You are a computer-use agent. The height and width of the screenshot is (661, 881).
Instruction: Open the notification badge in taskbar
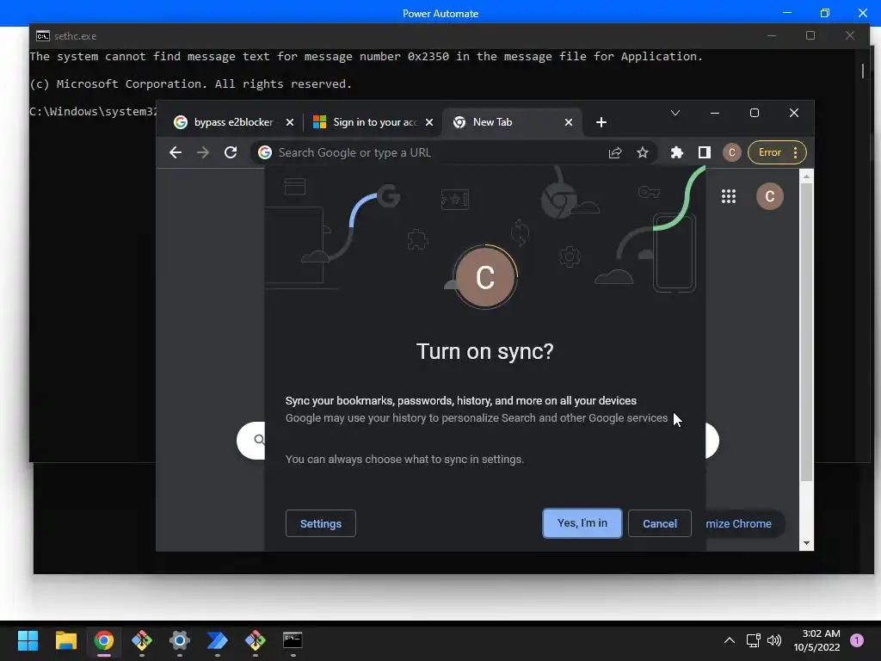[857, 640]
